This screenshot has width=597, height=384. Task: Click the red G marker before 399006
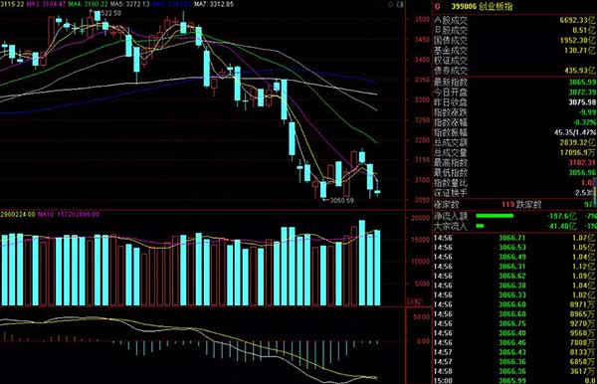[438, 6]
